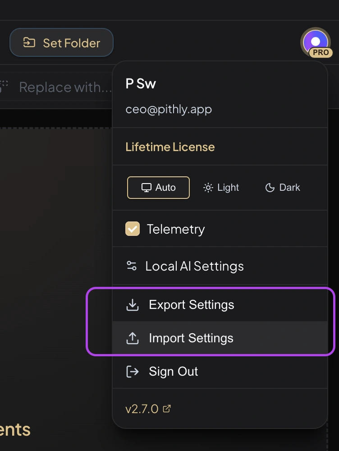Click the sign-out arrow icon
The width and height of the screenshot is (339, 451).
[132, 371]
